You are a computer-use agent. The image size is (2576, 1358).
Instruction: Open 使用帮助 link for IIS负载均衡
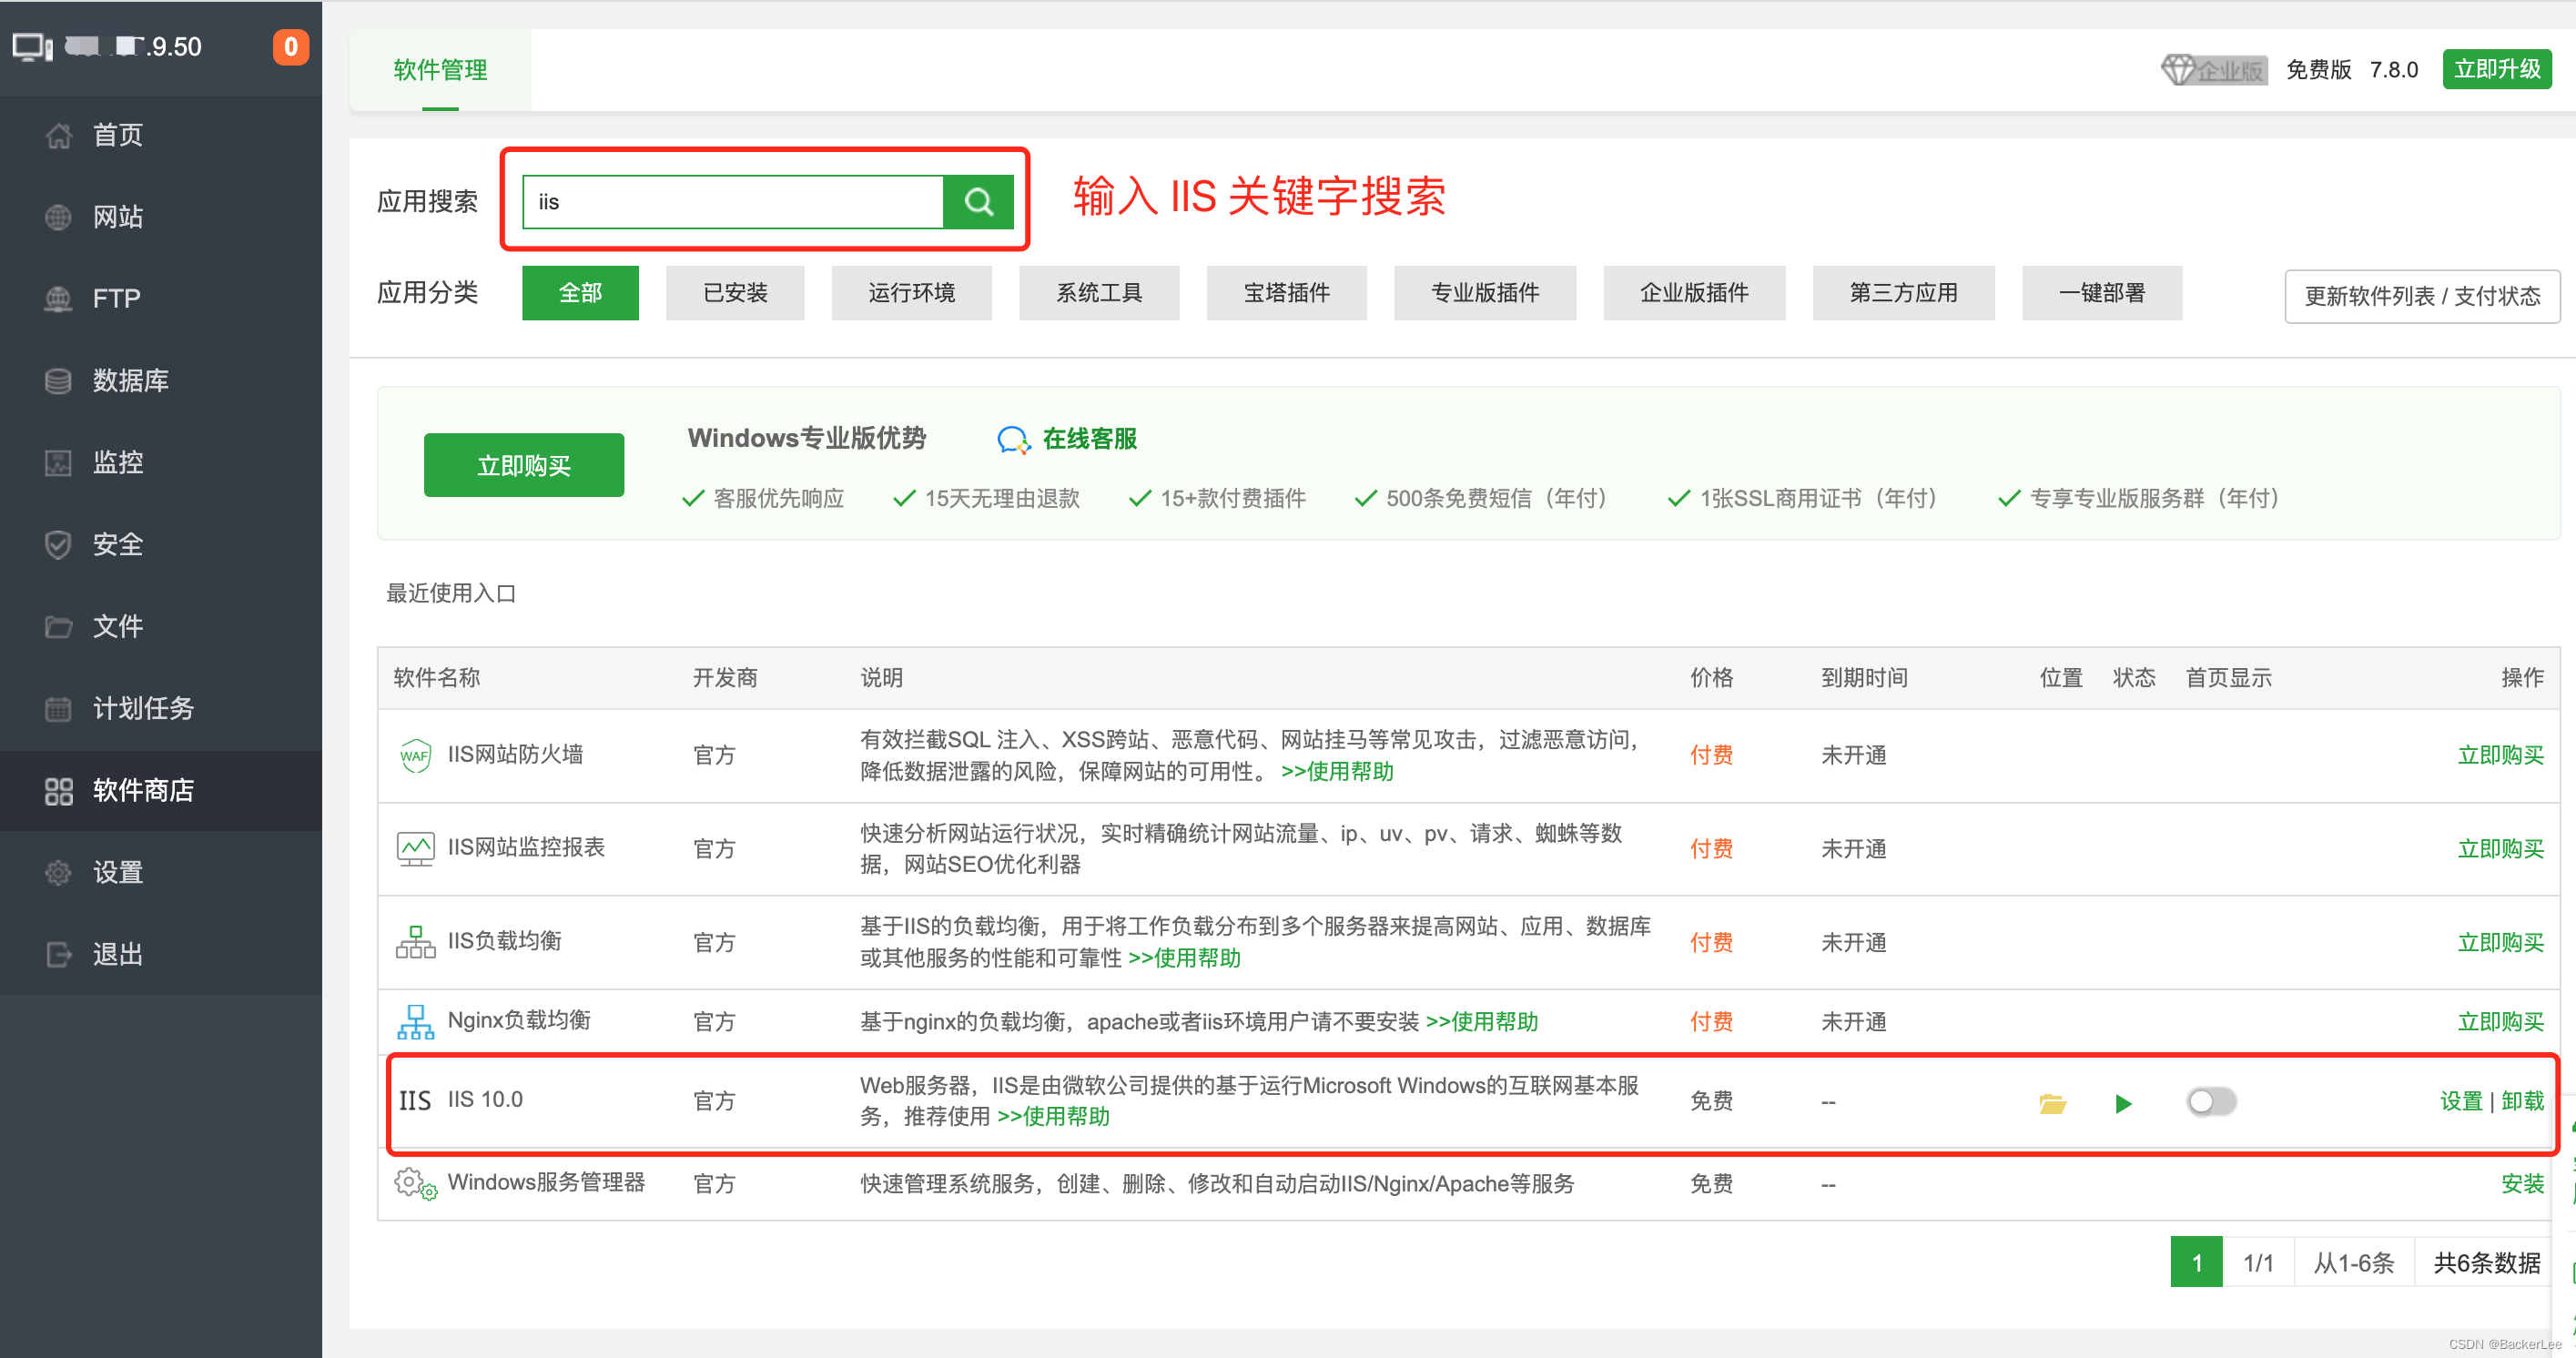click(1184, 959)
